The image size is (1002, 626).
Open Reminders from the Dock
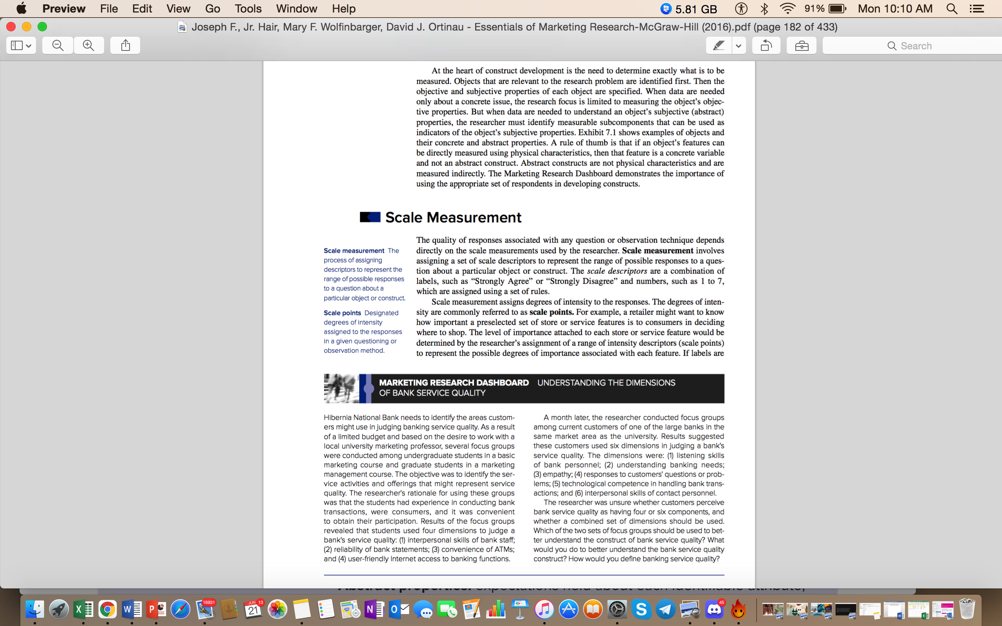point(326,609)
